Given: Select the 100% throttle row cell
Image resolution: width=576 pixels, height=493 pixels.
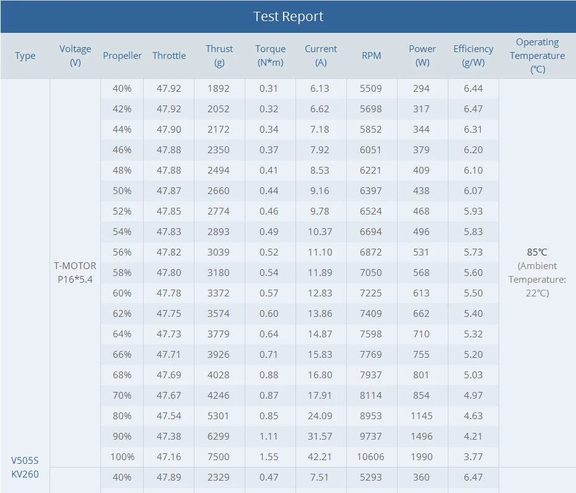Looking at the screenshot, I should 122,457.
